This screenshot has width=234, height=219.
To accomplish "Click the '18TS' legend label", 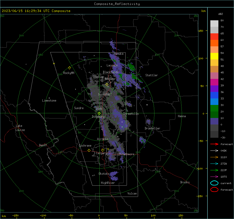I will [x=224, y=177].
